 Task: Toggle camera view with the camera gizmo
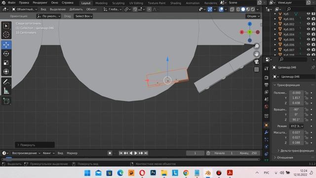click(256, 61)
